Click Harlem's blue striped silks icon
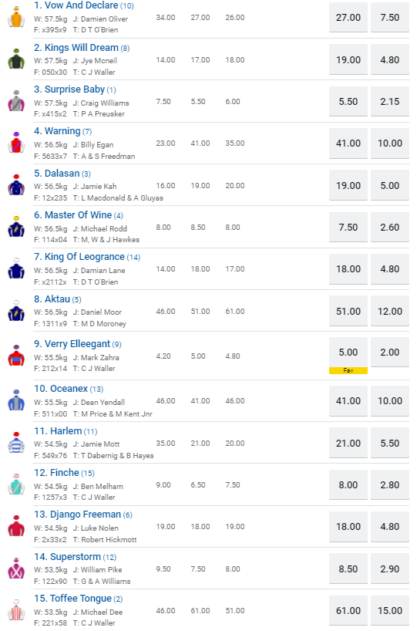This screenshot has width=417, height=631. (16, 442)
